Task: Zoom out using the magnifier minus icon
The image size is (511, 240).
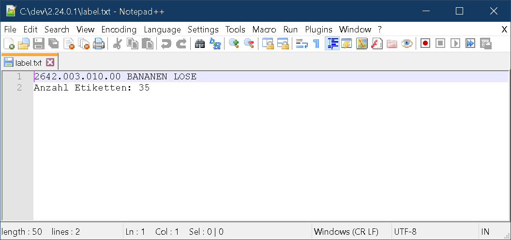Action: click(x=249, y=44)
